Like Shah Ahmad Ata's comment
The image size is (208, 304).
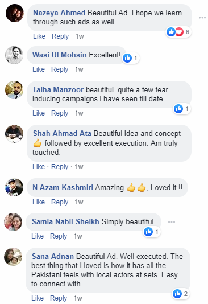39,167
